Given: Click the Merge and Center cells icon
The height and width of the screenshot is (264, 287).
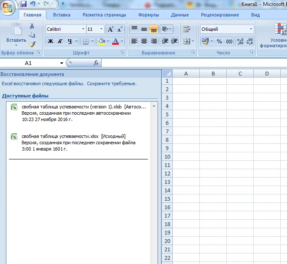Looking at the screenshot, I should click(x=186, y=41).
